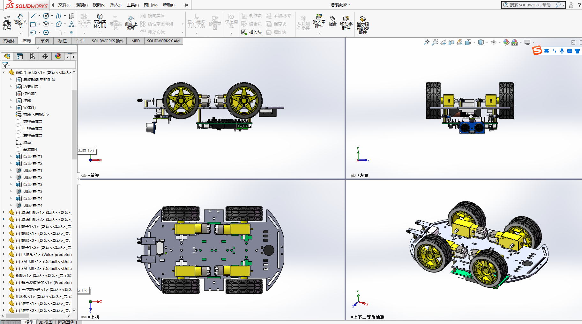Open the ConfigurationManager tab icon
Screen dimensions: 582x324
pyautogui.click(x=33, y=56)
